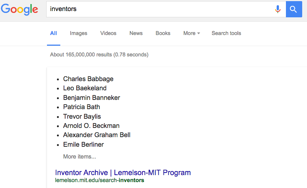Select Charles Babbage list entry
The image size is (307, 188).
pos(88,79)
